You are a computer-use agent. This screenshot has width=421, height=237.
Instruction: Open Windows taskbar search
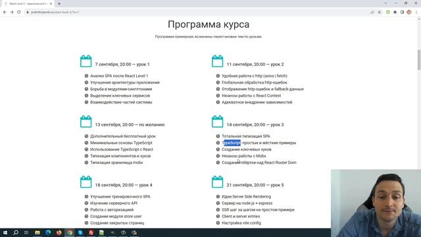pos(16,232)
